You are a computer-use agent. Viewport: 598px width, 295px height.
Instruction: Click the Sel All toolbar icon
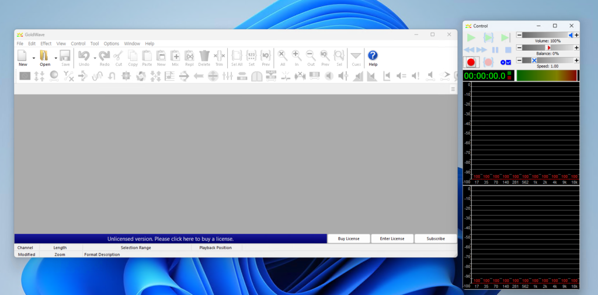pyautogui.click(x=237, y=56)
